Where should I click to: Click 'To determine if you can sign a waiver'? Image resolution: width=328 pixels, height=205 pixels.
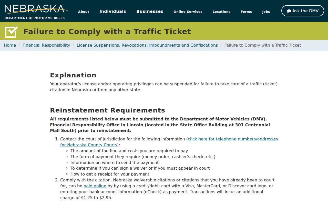140,168
